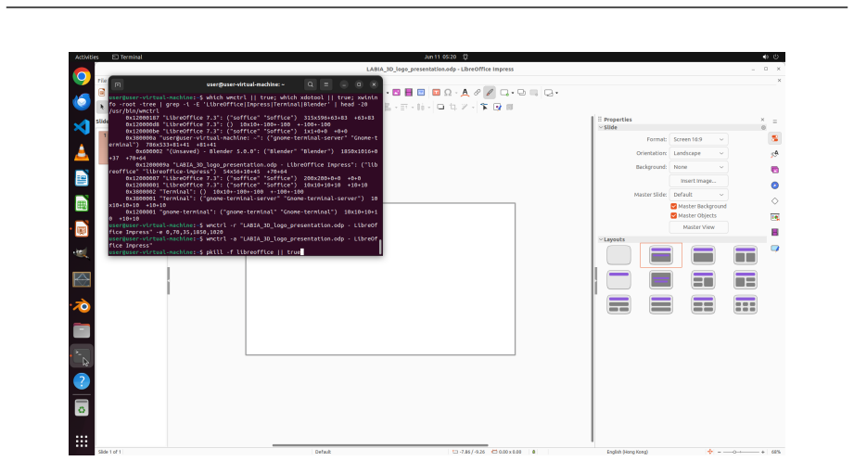This screenshot has width=854, height=461.
Task: Open VS Code from dock
Action: coord(82,127)
